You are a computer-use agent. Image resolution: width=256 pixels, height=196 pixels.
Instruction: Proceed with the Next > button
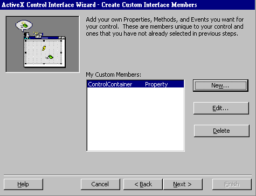coord(183,184)
